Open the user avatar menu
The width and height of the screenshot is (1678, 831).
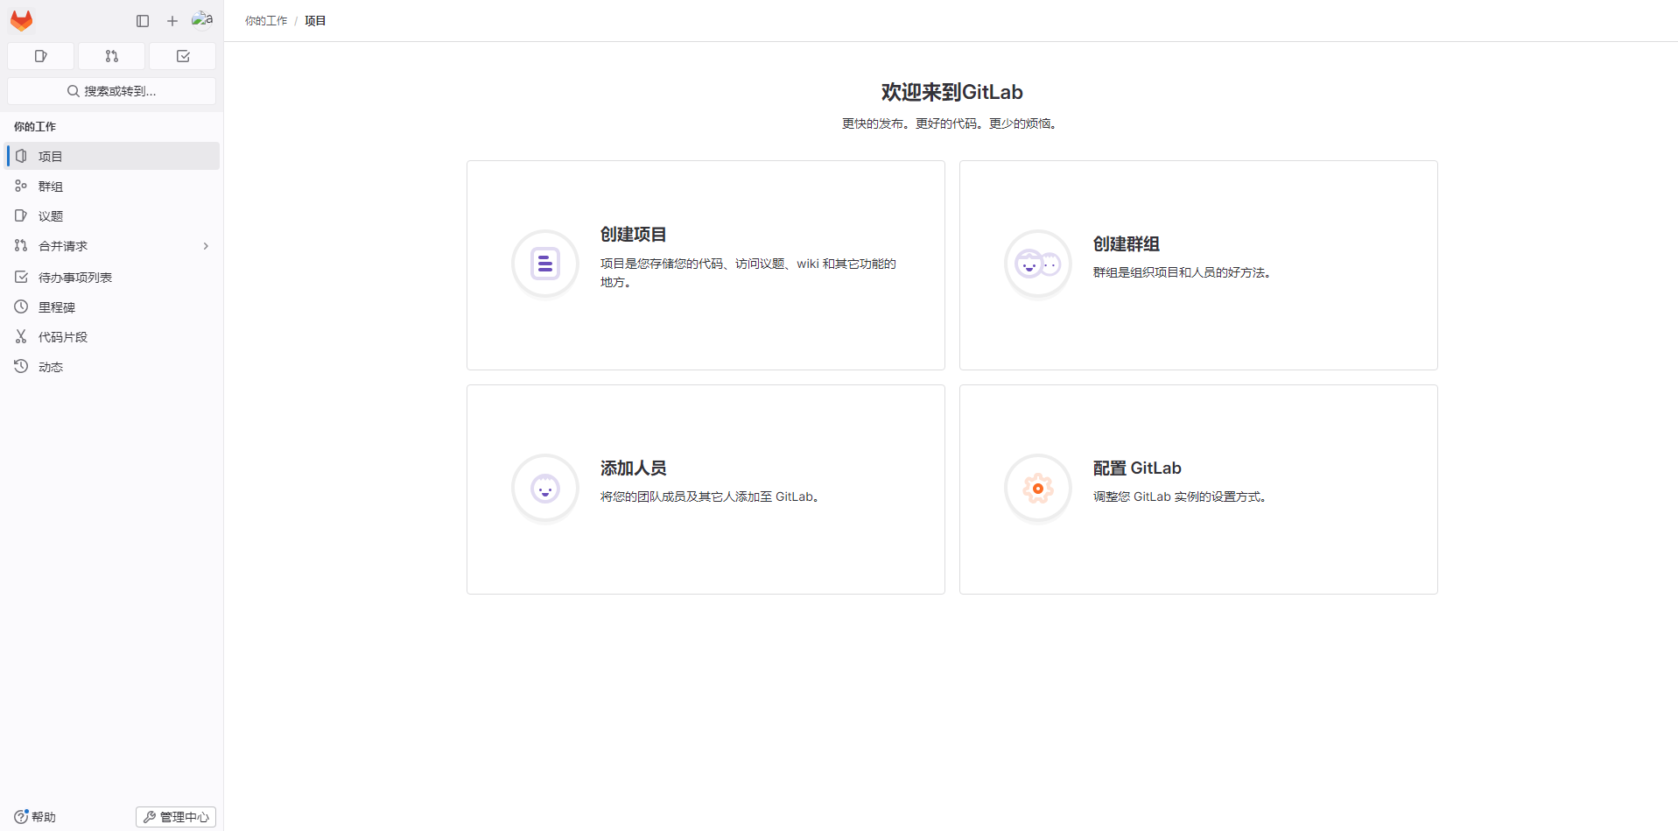pyautogui.click(x=202, y=19)
